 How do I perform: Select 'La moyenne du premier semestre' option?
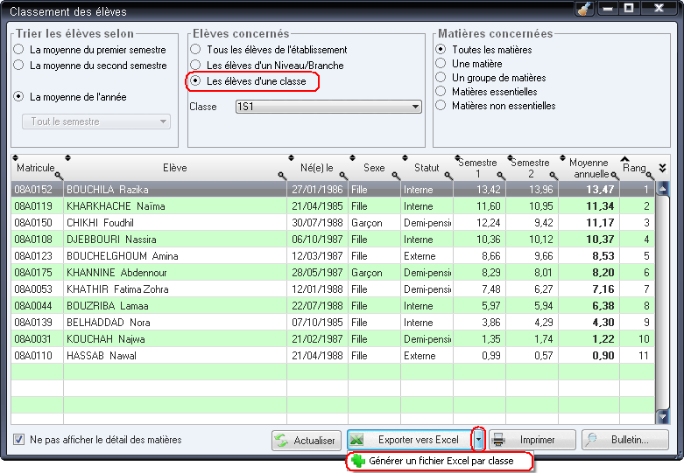pos(18,50)
